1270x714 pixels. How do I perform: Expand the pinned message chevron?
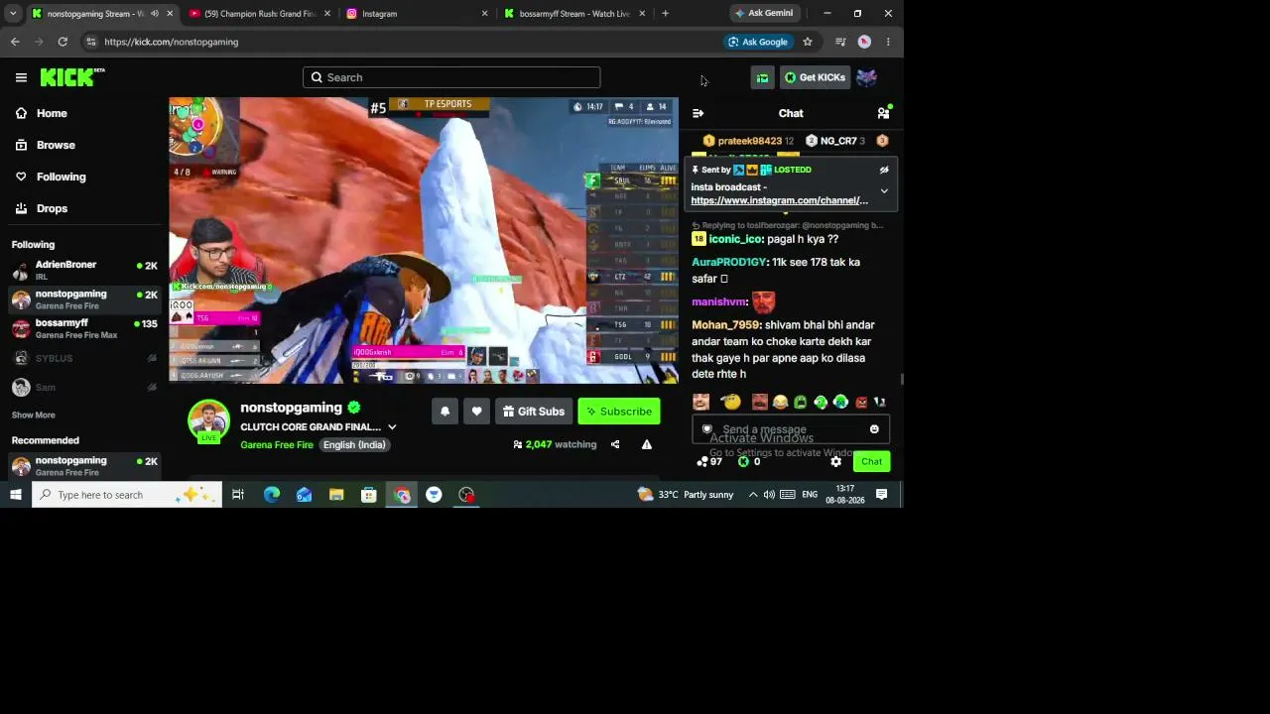[x=884, y=190]
